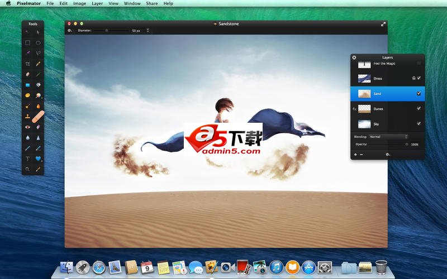447x279 pixels.
Task: Open Finder from the Dock
Action: [x=66, y=268]
